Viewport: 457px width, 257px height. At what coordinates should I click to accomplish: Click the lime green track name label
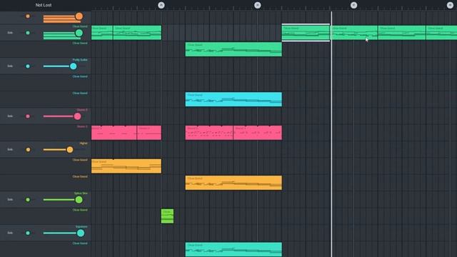(x=81, y=193)
